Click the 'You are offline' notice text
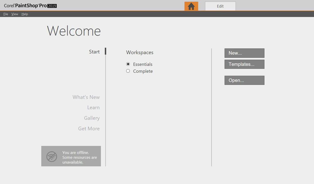 click(x=79, y=157)
